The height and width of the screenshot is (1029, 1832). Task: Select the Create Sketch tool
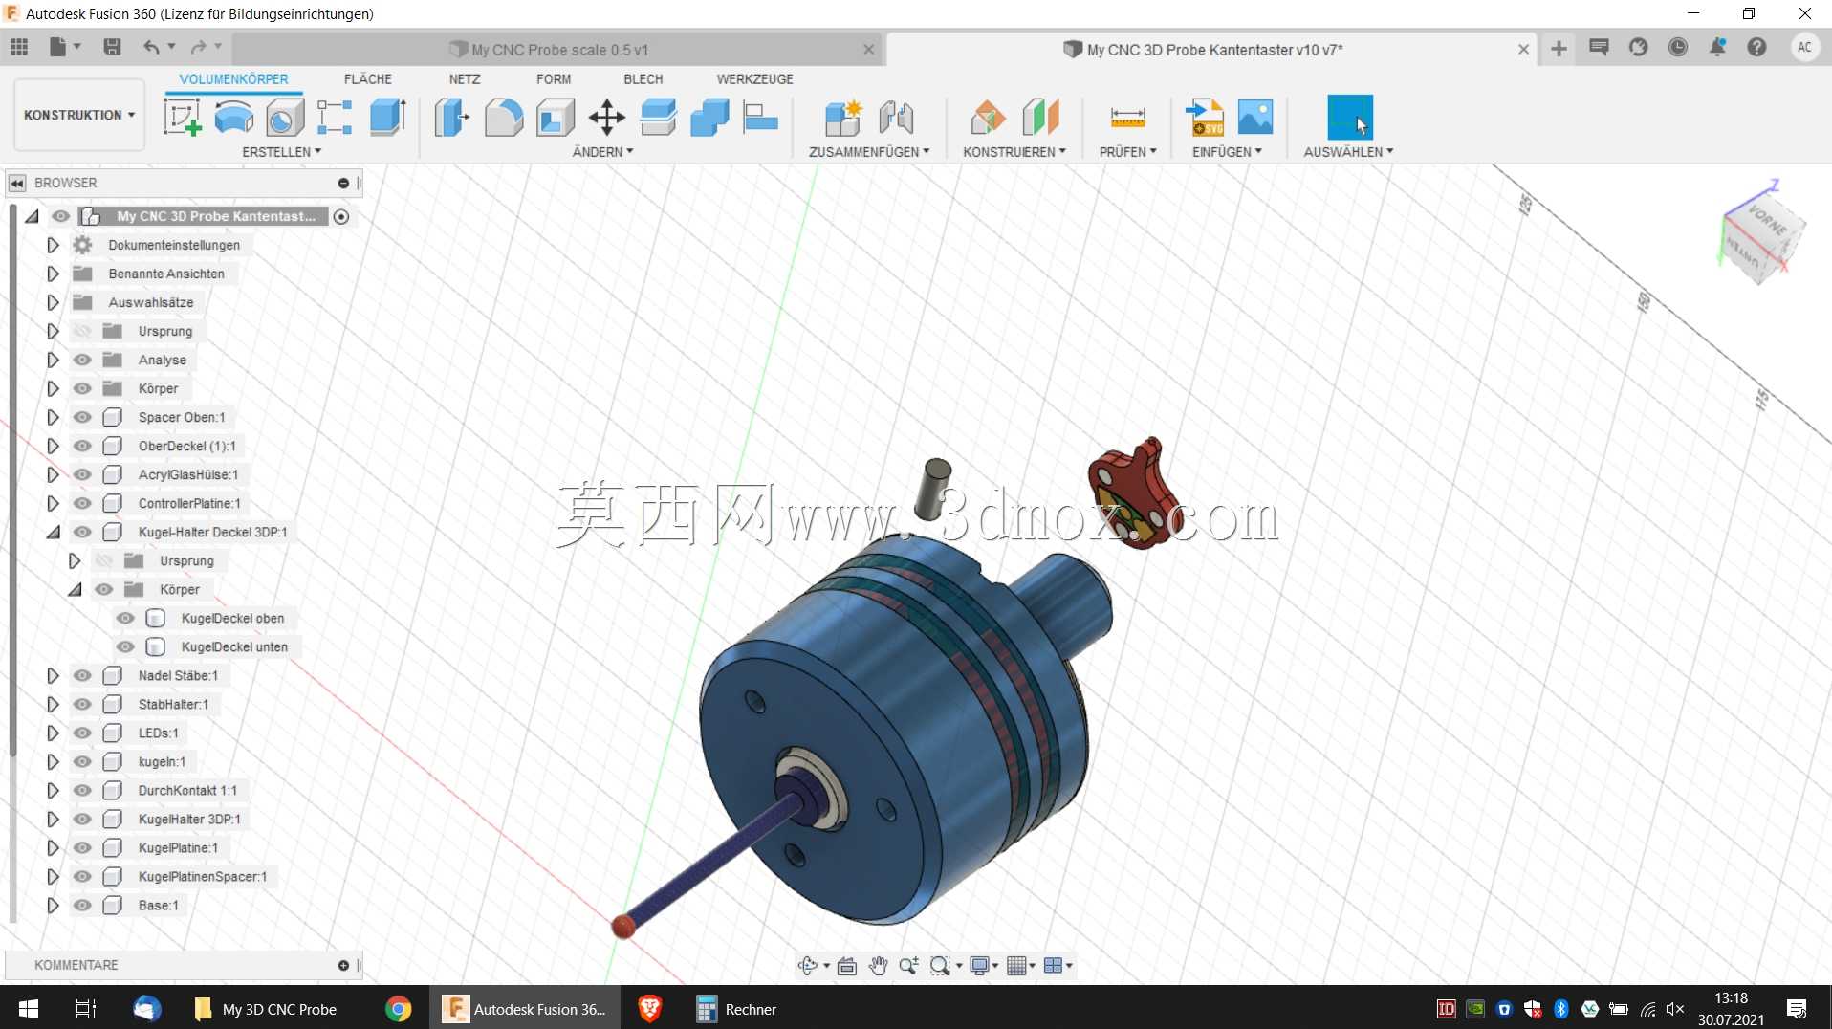point(182,118)
